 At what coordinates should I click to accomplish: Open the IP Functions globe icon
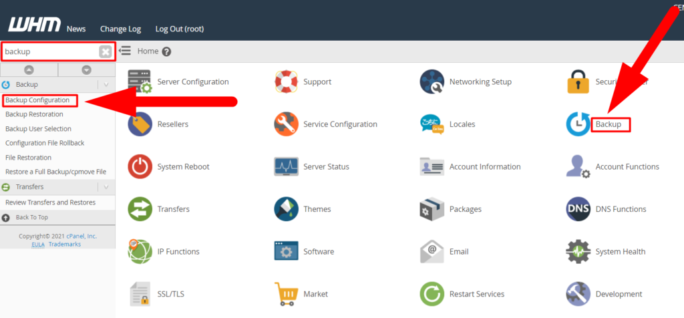pos(140,252)
